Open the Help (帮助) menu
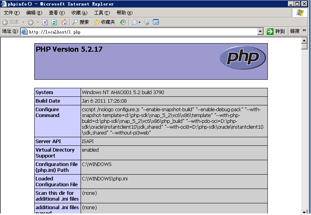The height and width of the screenshot is (215, 311). tap(124, 13)
